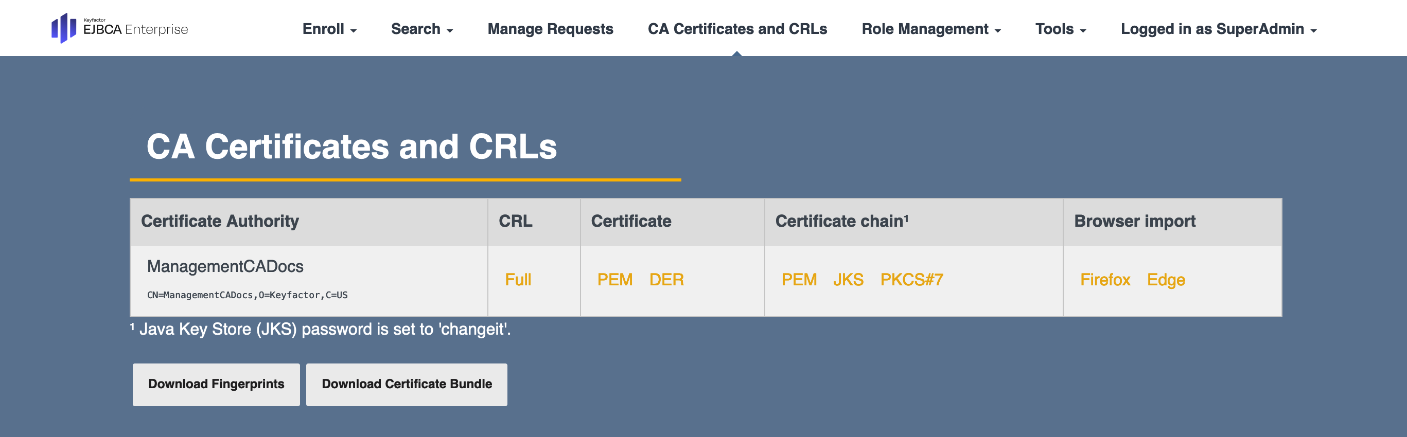
Task: Open Logged in as SuperAdmin menu
Action: (1218, 29)
